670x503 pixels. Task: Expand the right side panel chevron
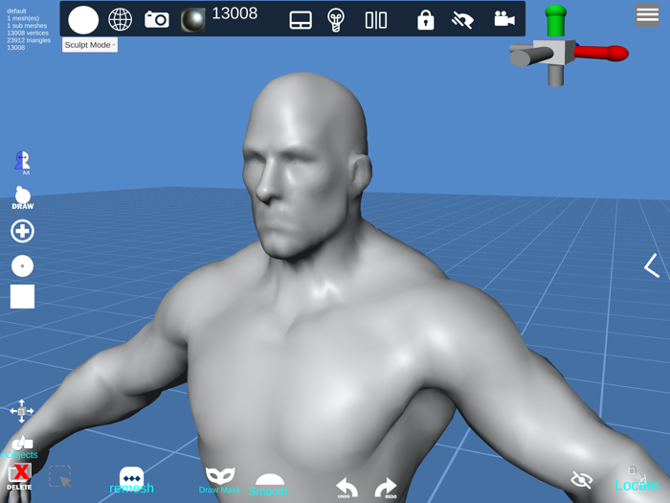(651, 265)
